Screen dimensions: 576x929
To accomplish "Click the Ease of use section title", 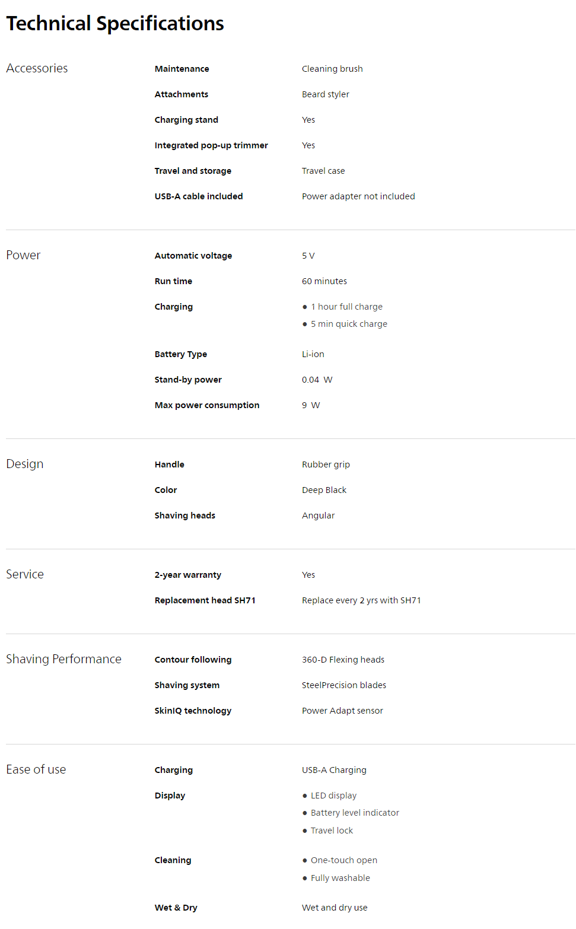I will pyautogui.click(x=36, y=769).
